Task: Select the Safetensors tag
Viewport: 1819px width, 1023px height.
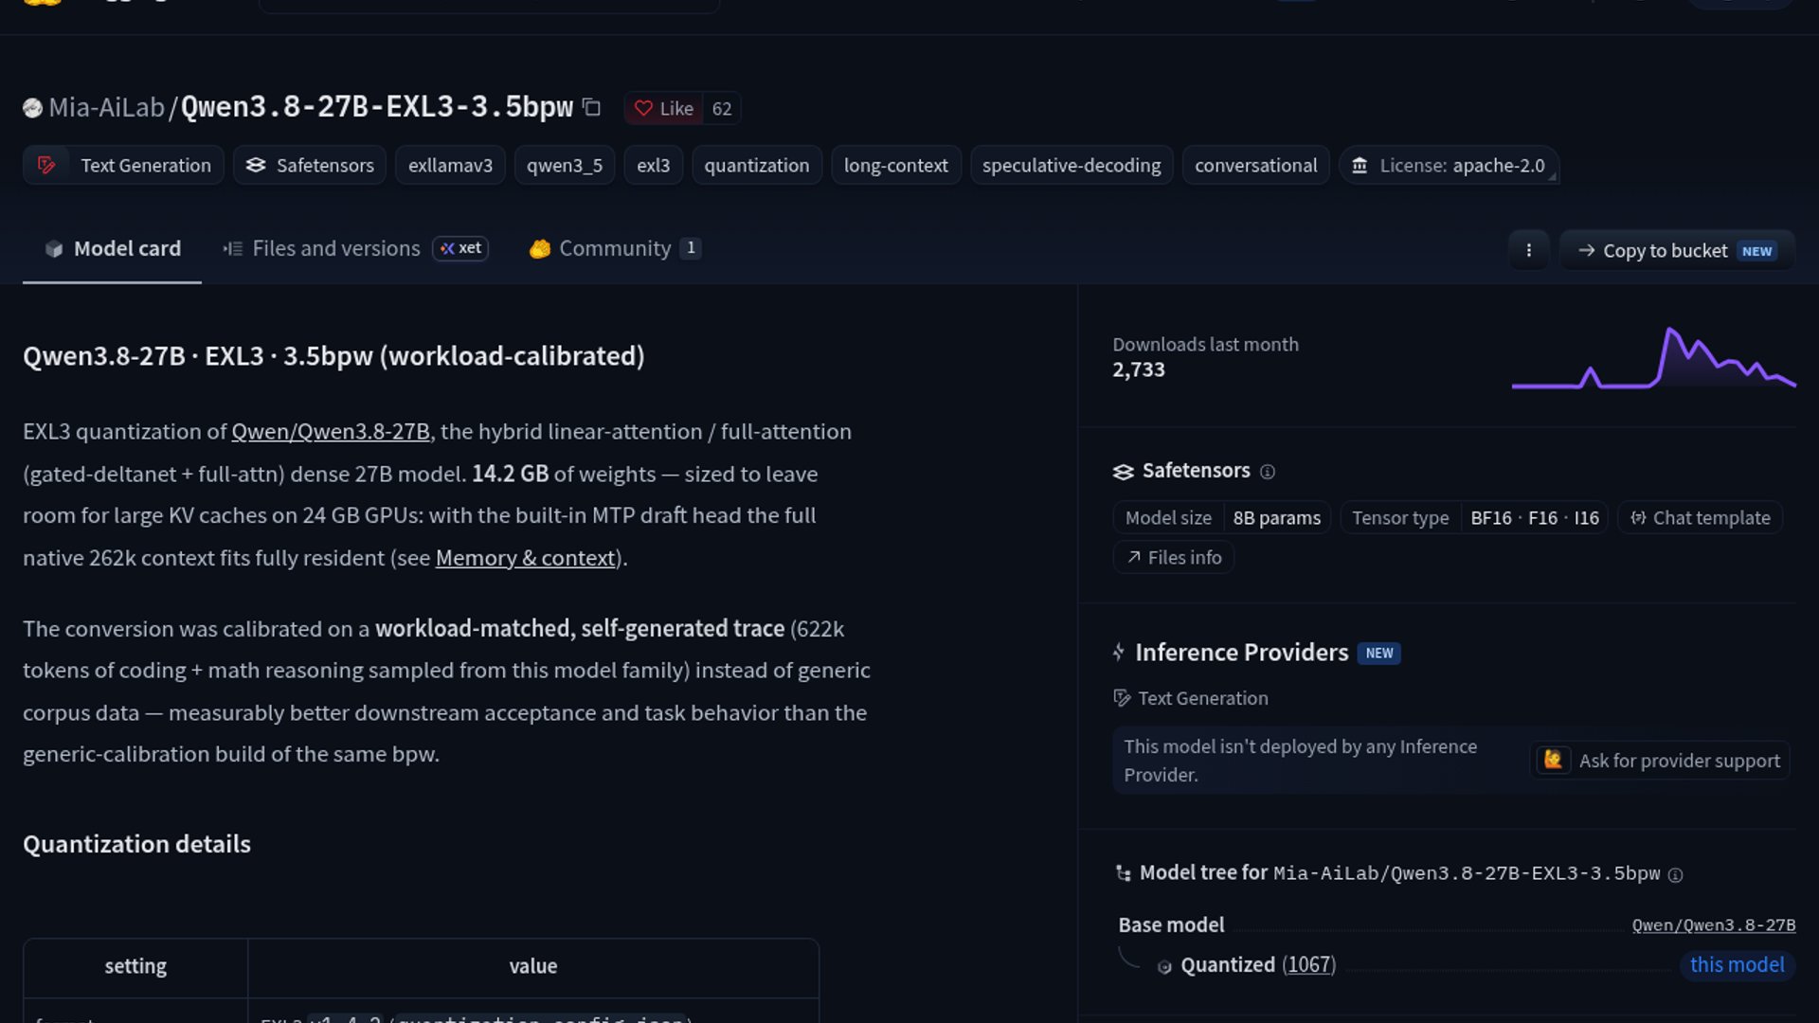Action: coord(310,165)
